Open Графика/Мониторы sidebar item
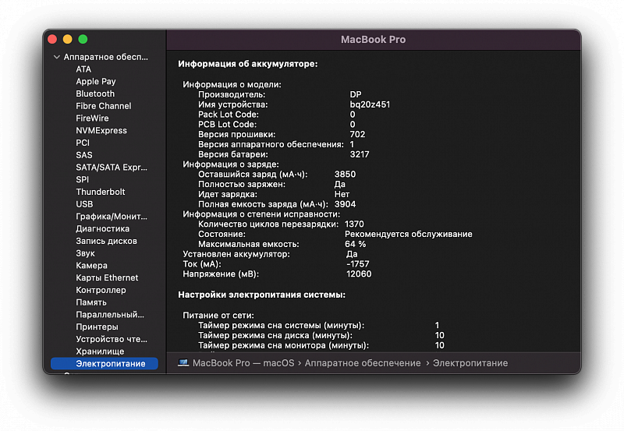 click(x=110, y=216)
